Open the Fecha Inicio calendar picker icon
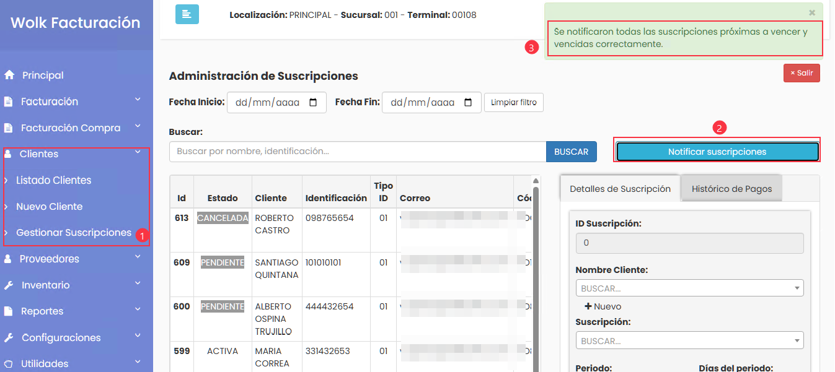The height and width of the screenshot is (372, 835). 314,102
